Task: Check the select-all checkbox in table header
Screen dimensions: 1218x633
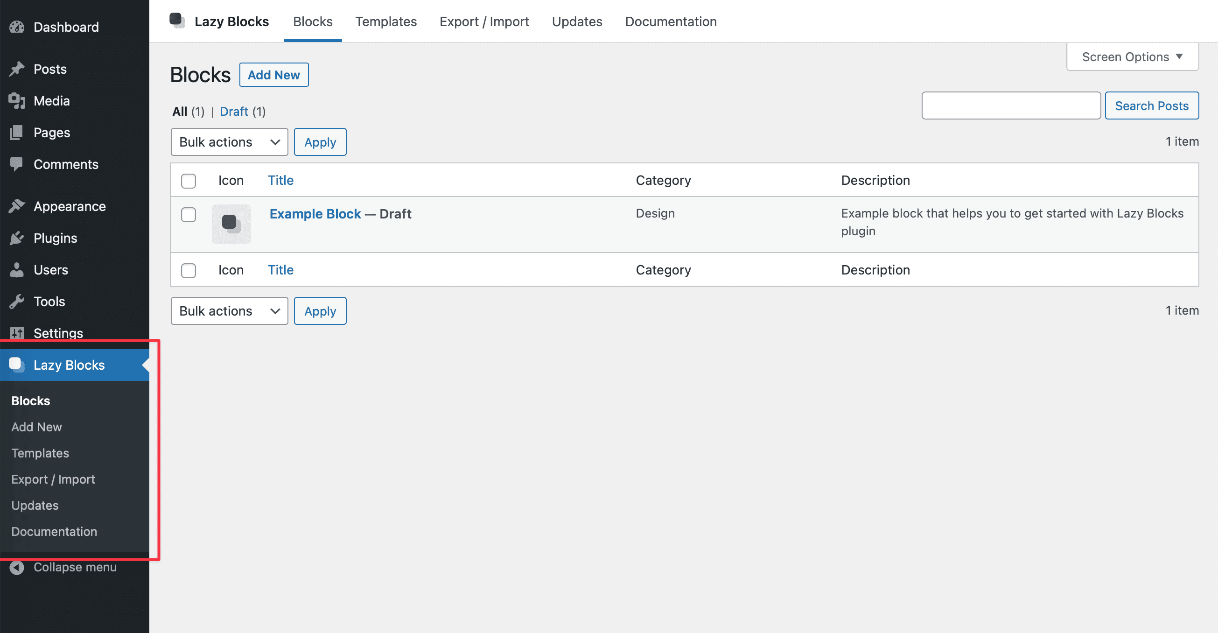Action: point(188,181)
